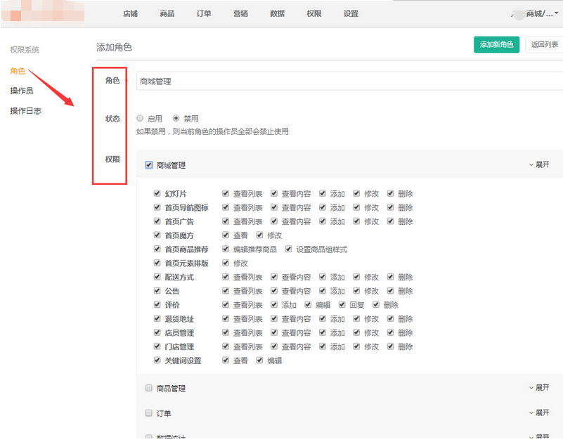Viewport: 563px width, 442px height.
Task: Open 操作日志 in the sidebar
Action: point(25,111)
